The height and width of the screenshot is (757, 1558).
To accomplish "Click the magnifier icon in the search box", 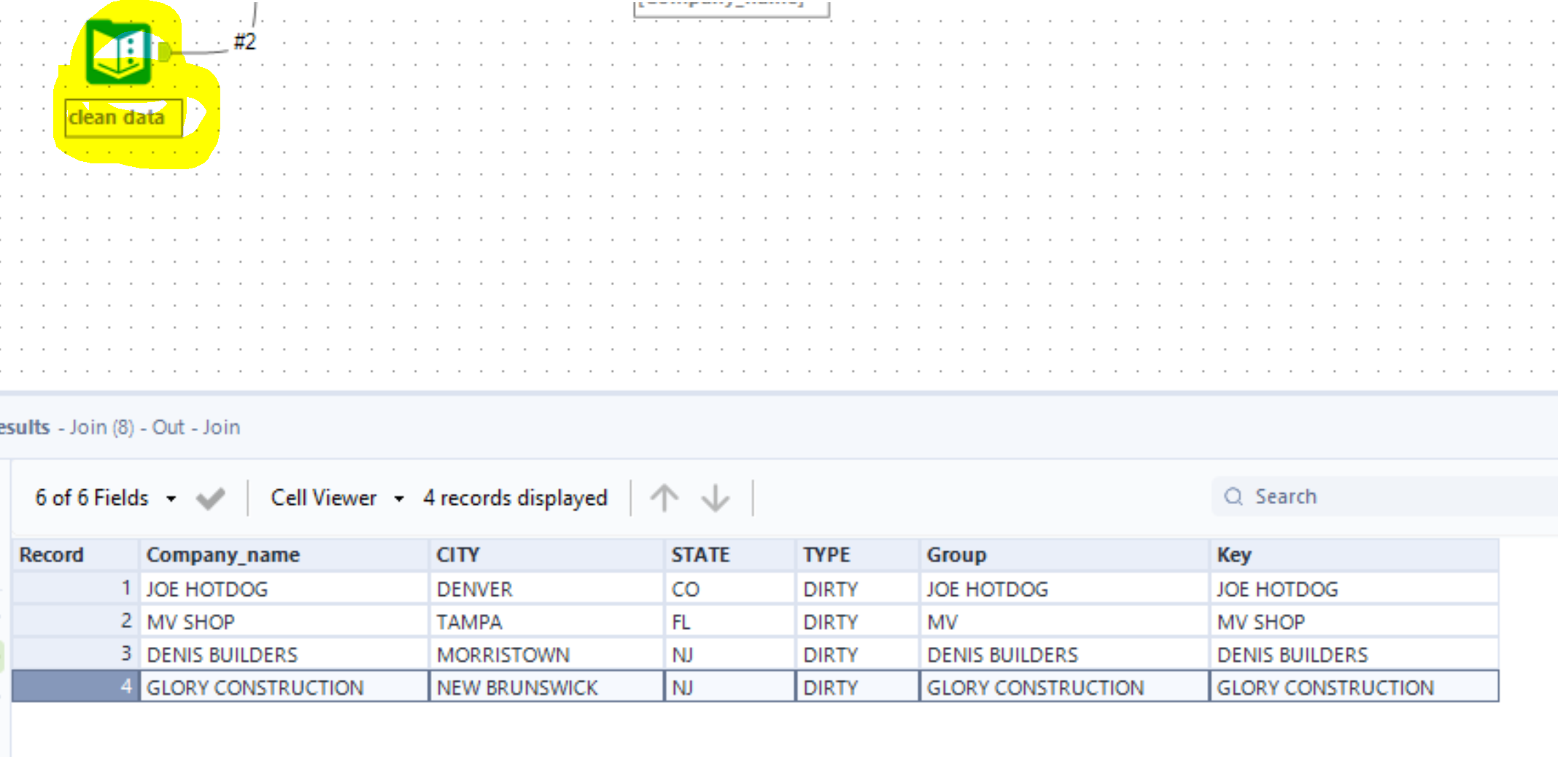I will coord(1233,496).
